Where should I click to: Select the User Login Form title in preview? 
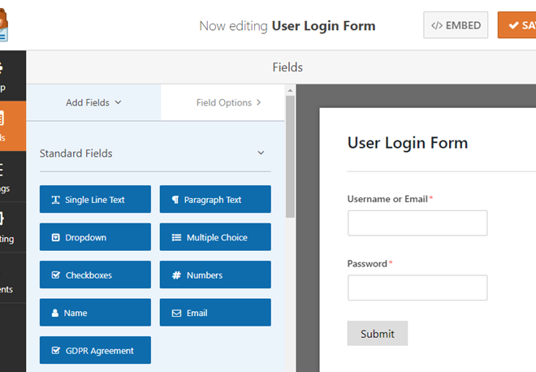click(x=408, y=143)
